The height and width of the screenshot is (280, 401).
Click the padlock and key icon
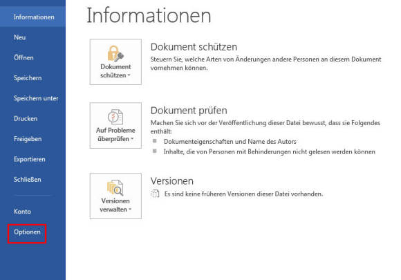[115, 53]
